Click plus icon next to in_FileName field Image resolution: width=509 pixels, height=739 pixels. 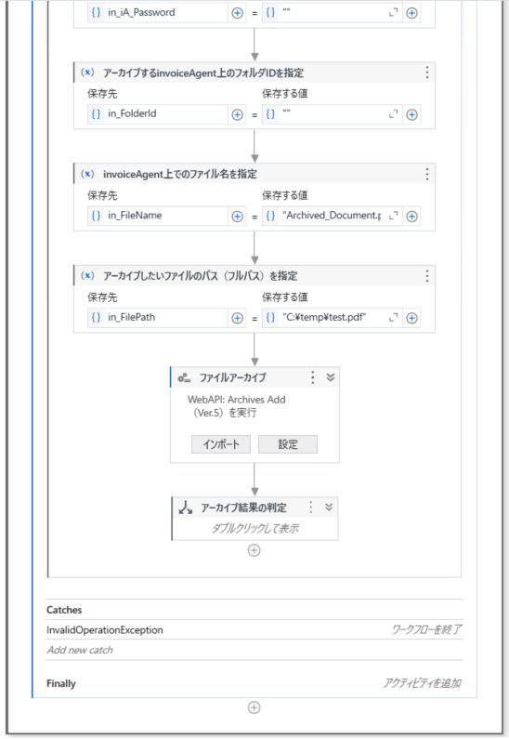[x=237, y=217]
